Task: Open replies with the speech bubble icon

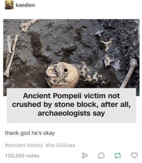Action: coord(101,156)
